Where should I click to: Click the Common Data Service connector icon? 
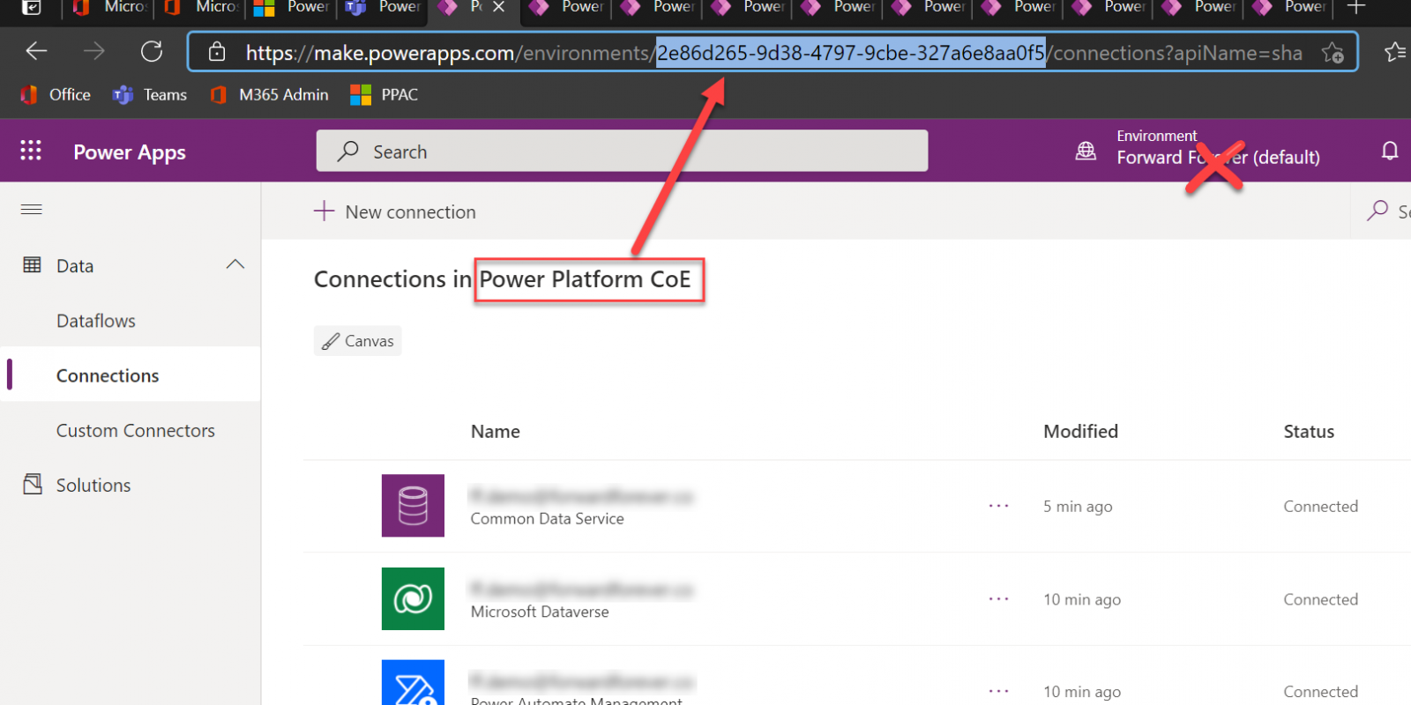[x=413, y=506]
